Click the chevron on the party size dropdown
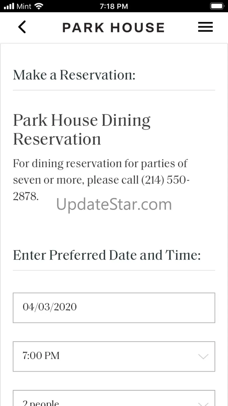 pyautogui.click(x=203, y=402)
